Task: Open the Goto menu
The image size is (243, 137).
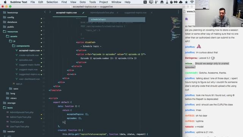Action: coord(83,2)
